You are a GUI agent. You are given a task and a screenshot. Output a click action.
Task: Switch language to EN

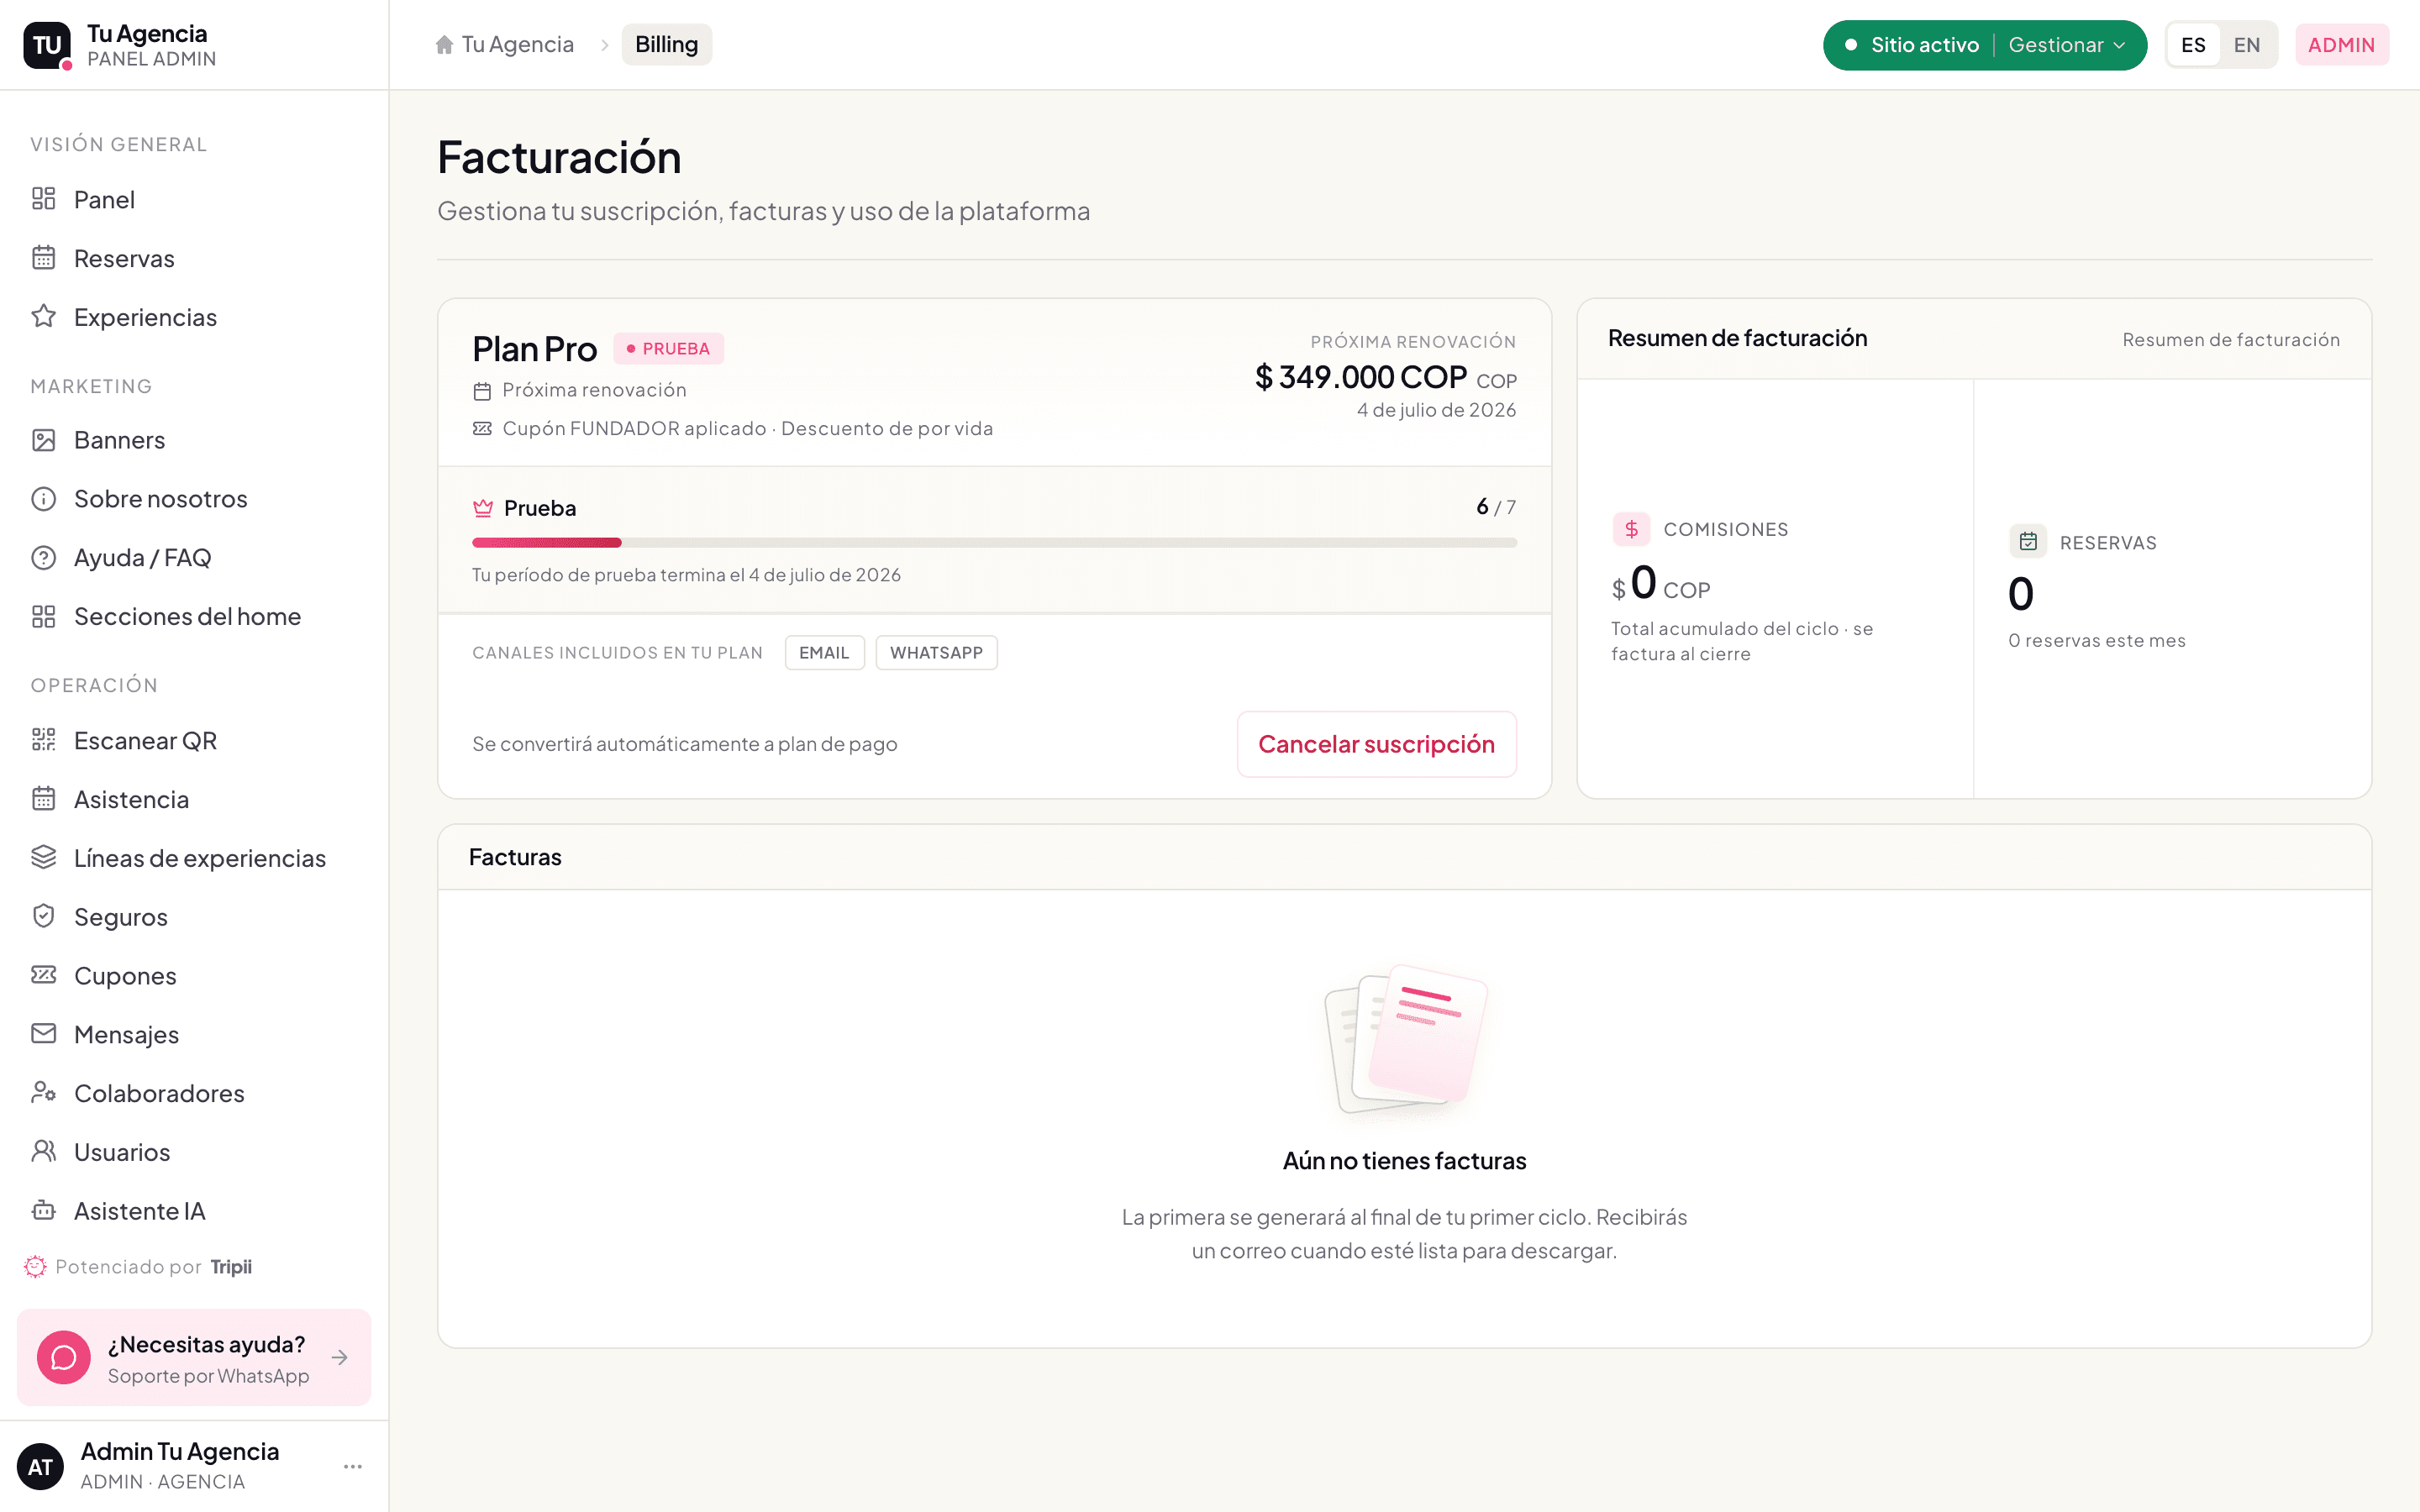(x=2247, y=45)
